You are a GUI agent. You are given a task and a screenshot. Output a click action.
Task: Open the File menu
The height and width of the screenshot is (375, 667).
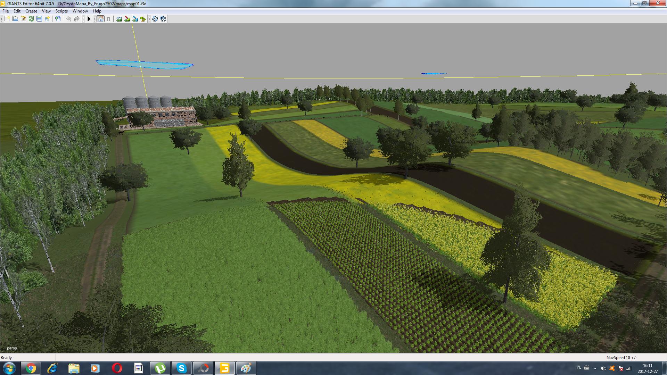click(x=6, y=11)
